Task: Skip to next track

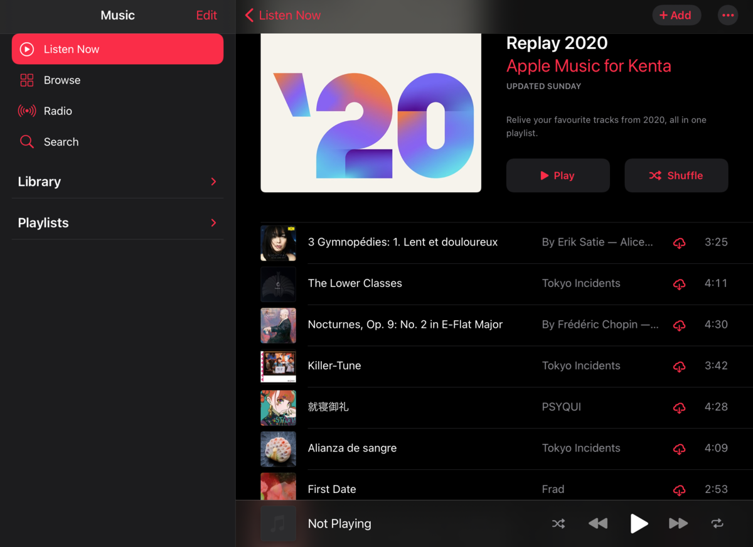Action: [x=678, y=523]
